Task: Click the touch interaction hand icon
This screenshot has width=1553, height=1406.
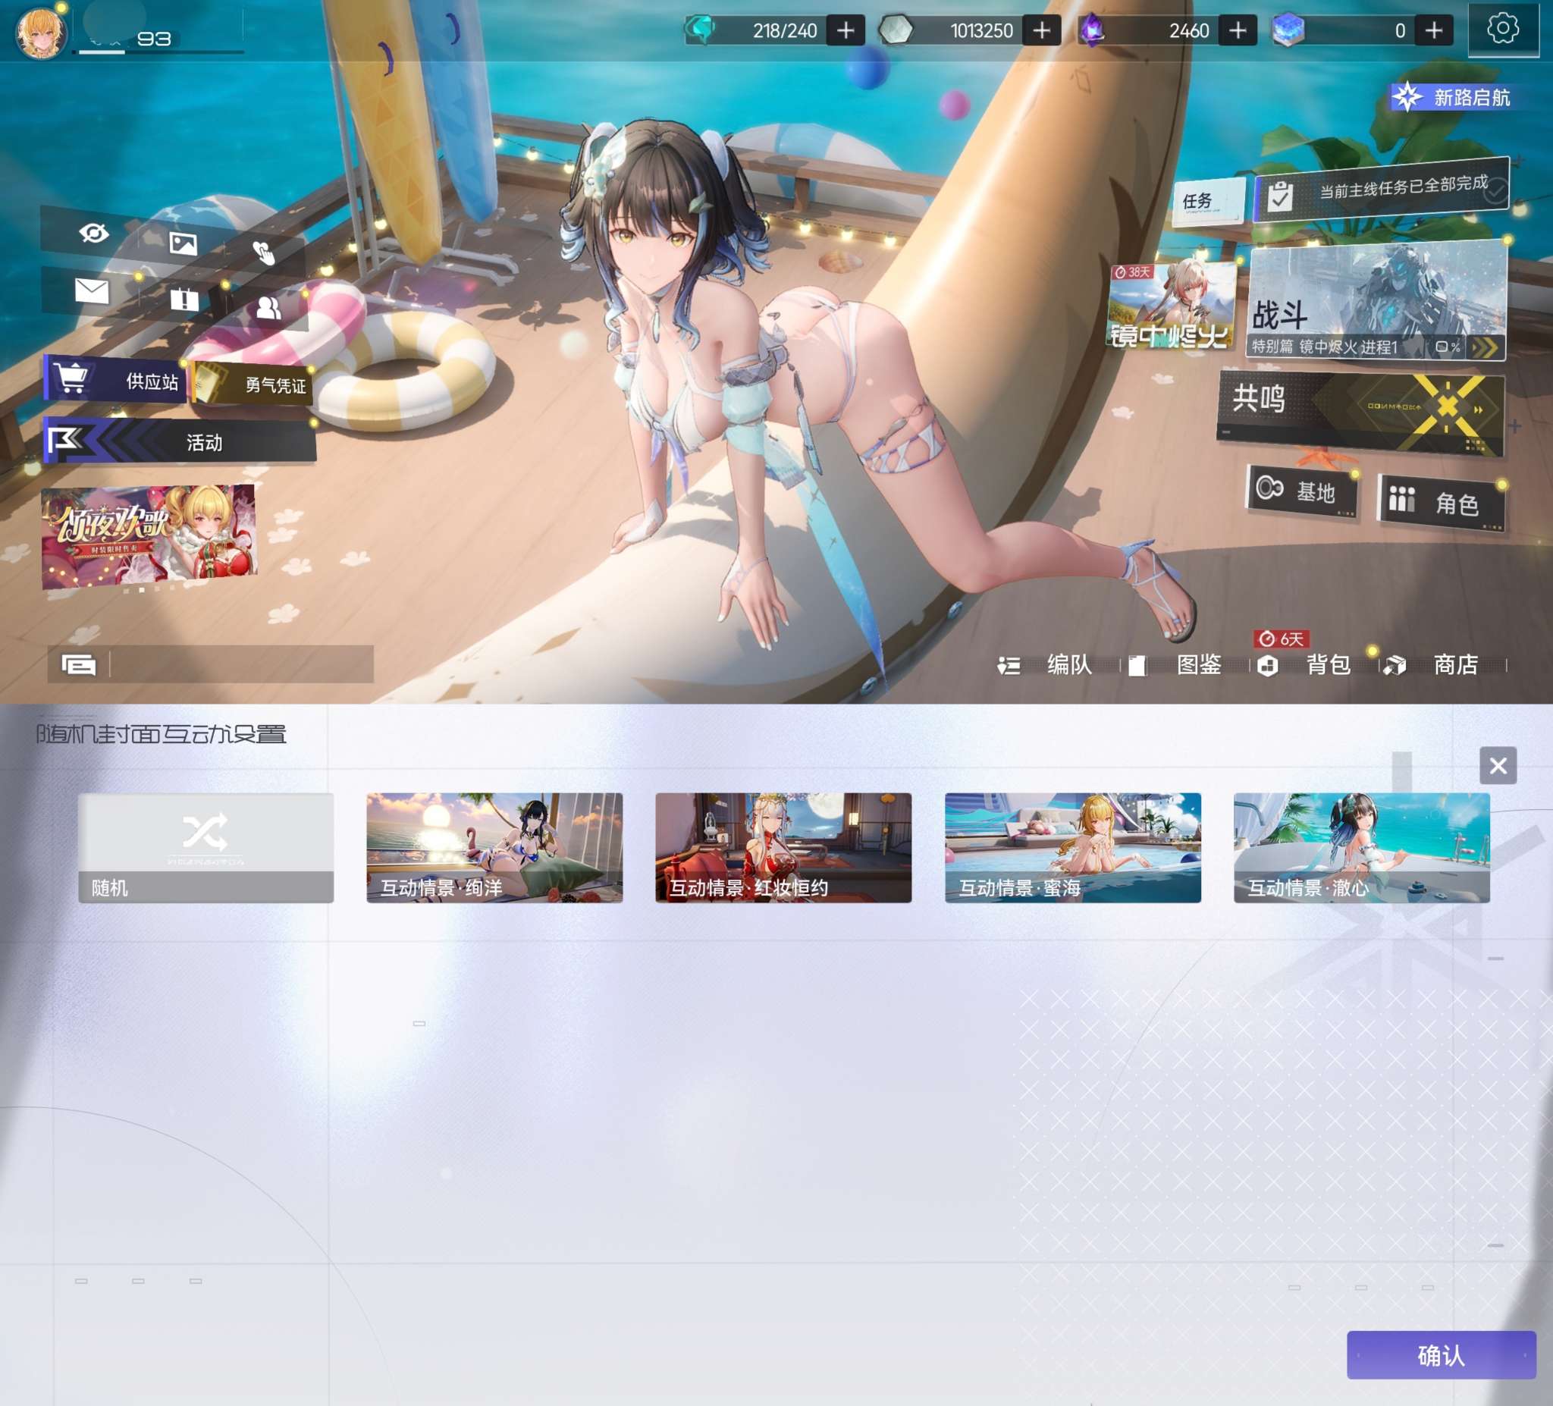Action: (x=263, y=252)
